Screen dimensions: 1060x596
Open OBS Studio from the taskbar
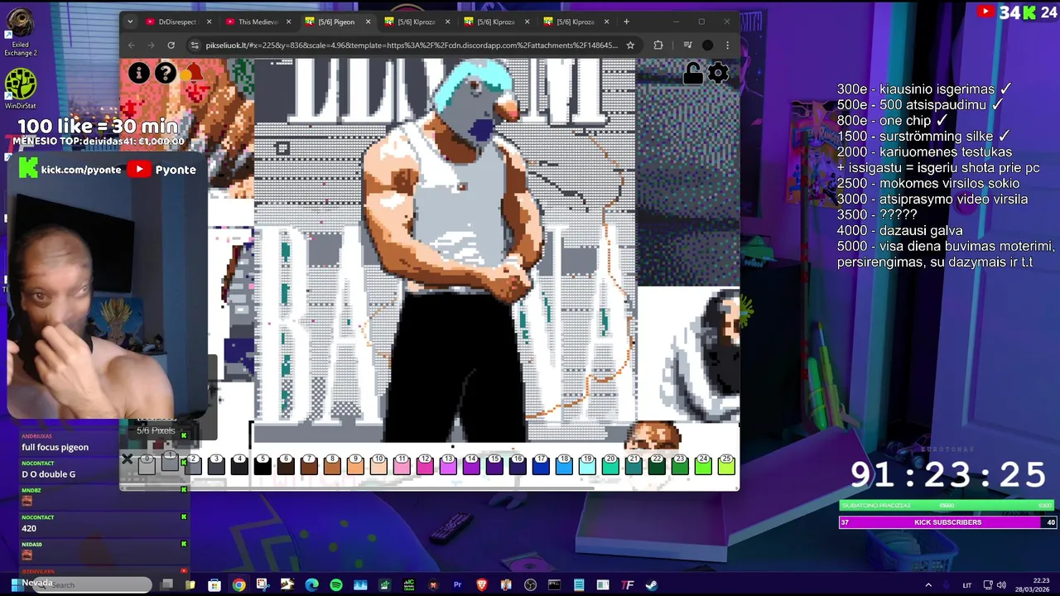pyautogui.click(x=530, y=585)
